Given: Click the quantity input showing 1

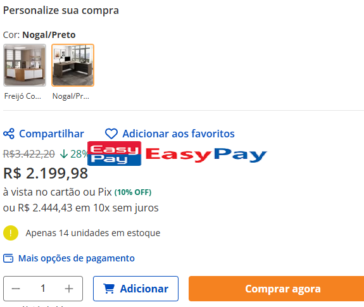Looking at the screenshot, I should [x=43, y=289].
